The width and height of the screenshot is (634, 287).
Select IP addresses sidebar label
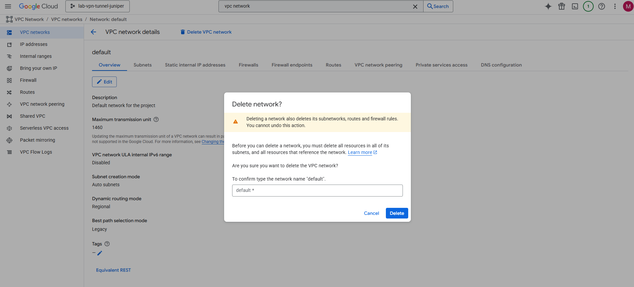34,44
